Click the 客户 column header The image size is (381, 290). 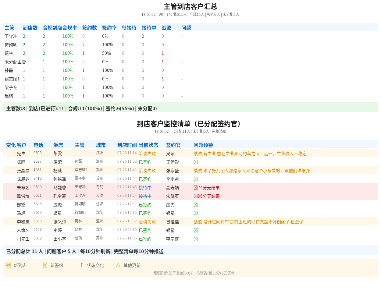pyautogui.click(x=22, y=145)
